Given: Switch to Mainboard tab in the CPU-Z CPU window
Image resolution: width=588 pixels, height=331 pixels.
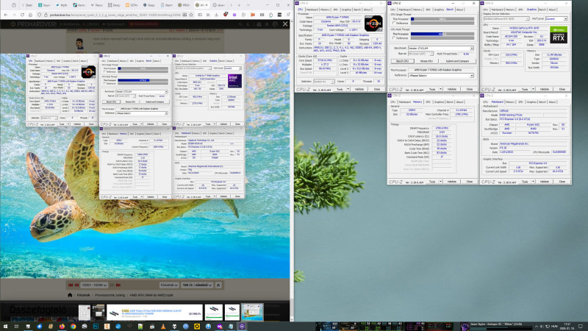Looking at the screenshot, I should [x=312, y=10].
